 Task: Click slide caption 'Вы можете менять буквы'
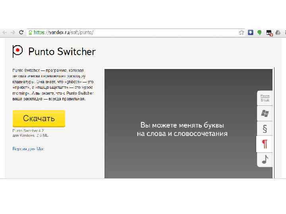182,125
